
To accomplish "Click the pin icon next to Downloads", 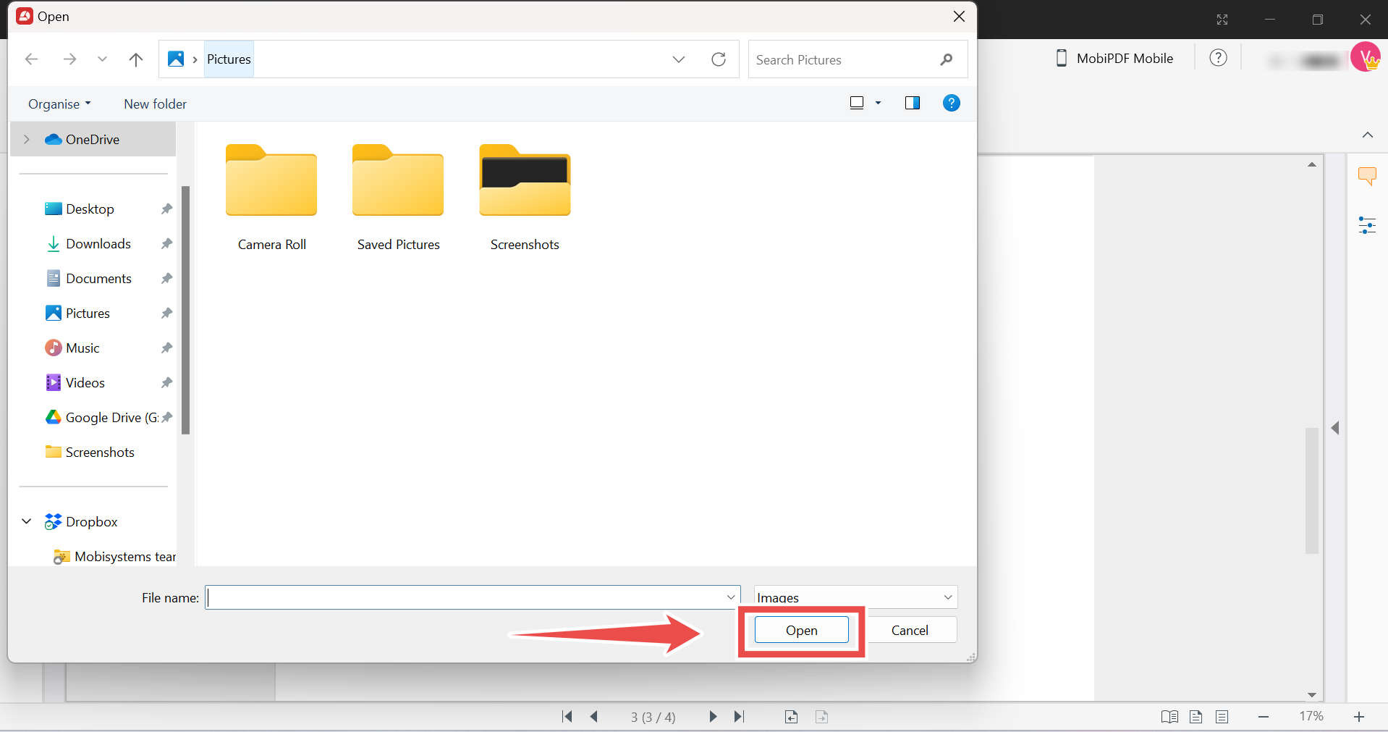I will 166,243.
